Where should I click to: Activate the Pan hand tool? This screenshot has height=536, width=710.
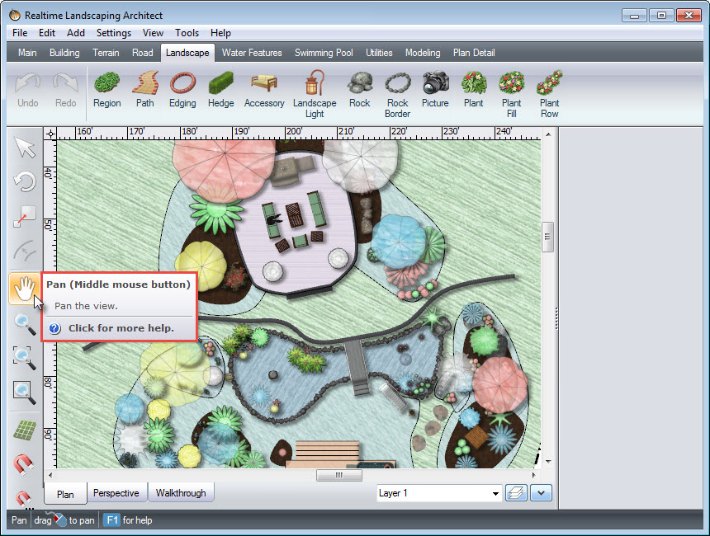click(x=24, y=289)
